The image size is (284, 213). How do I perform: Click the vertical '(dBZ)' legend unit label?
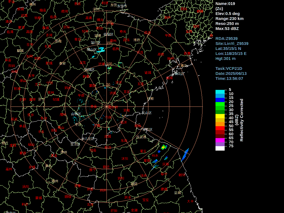point(237,120)
